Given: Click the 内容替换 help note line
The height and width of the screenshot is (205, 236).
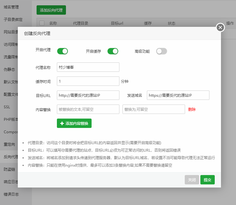Looking at the screenshot, I should coord(100,165).
